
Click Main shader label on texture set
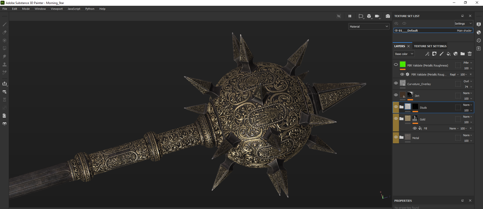[464, 31]
